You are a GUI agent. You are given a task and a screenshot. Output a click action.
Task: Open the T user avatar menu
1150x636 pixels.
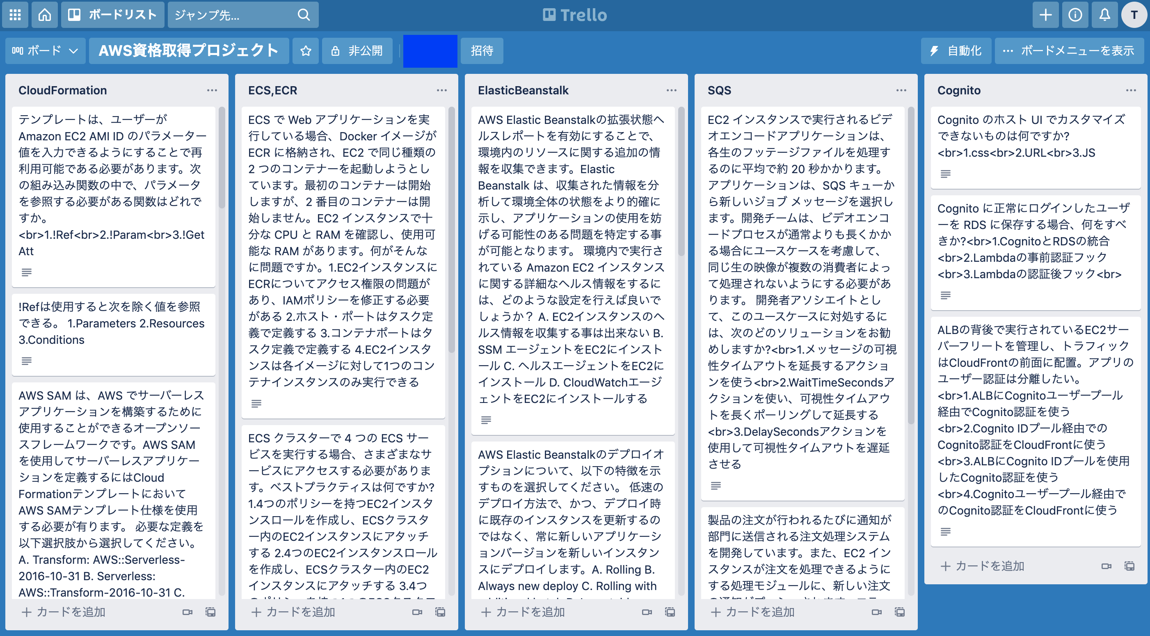point(1134,15)
